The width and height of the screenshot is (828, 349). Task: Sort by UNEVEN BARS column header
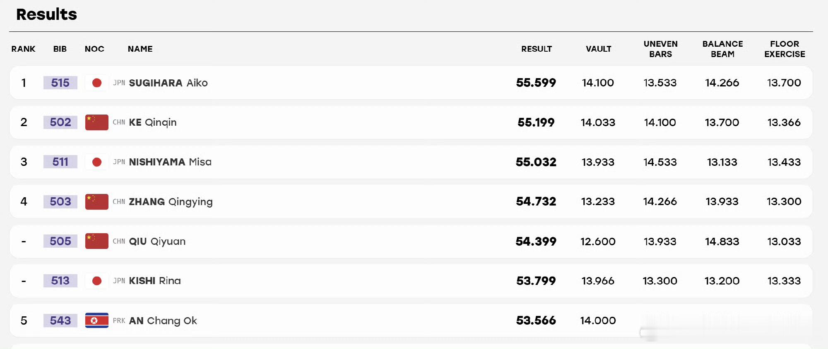(661, 49)
